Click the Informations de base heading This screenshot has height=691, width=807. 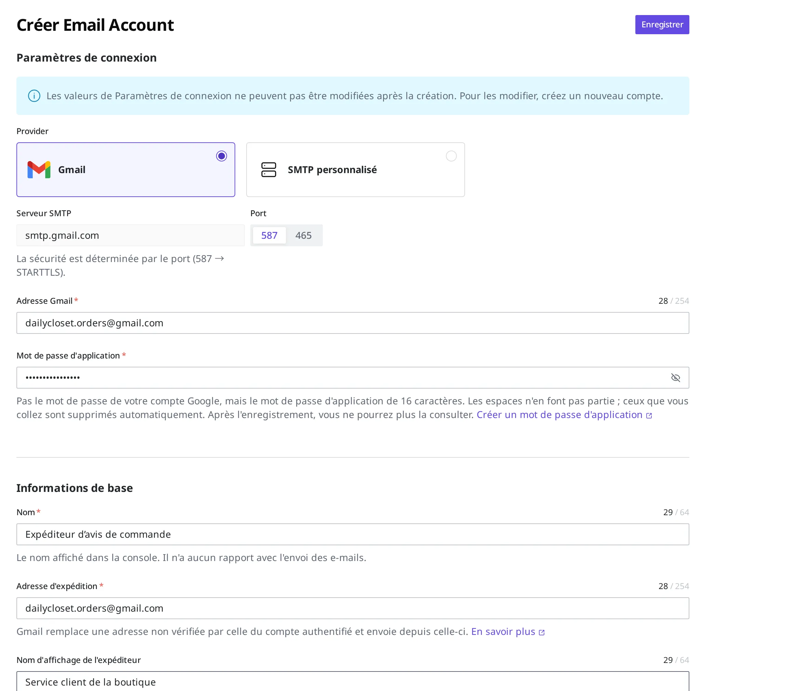click(75, 488)
